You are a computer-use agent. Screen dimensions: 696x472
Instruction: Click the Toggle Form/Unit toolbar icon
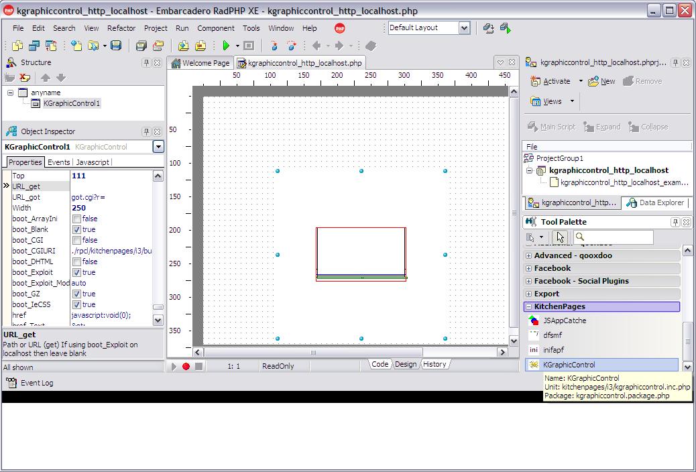[x=51, y=46]
